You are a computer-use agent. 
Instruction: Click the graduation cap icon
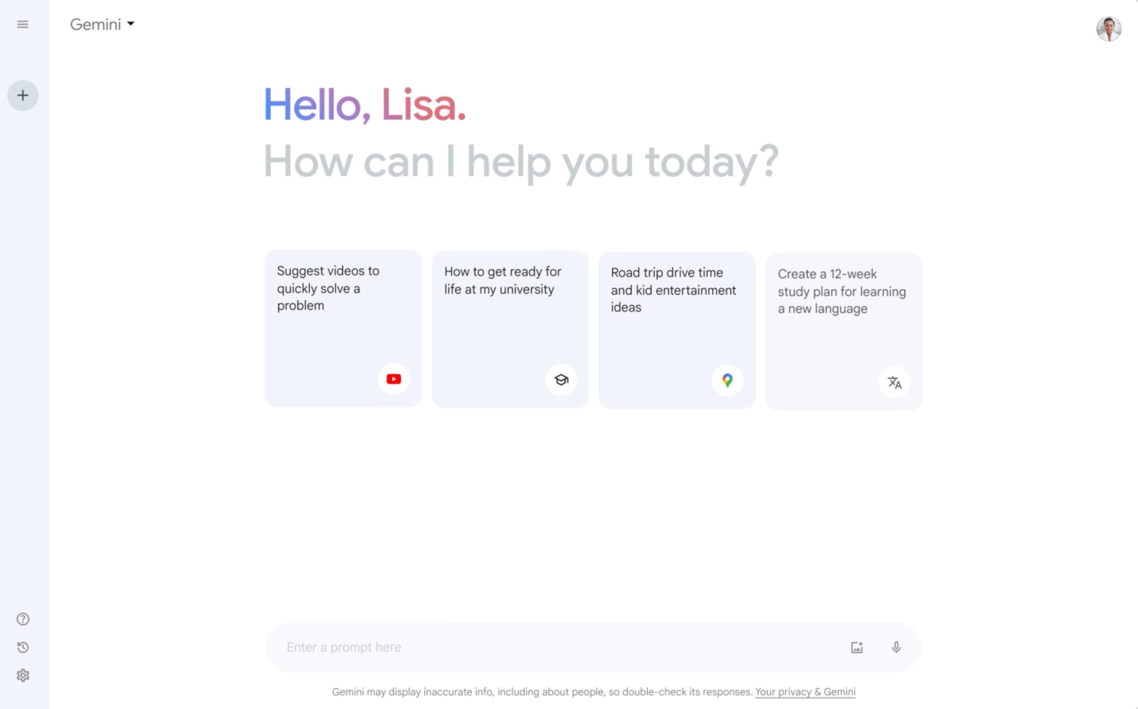click(x=561, y=379)
